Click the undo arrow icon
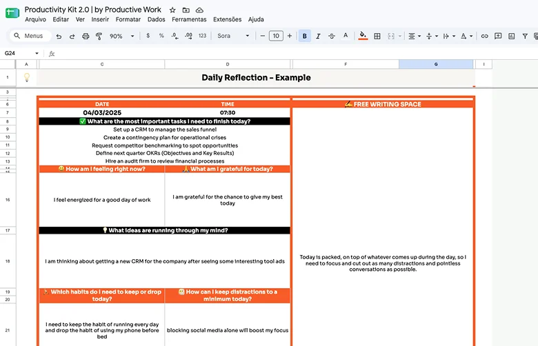The width and height of the screenshot is (538, 346). pos(59,36)
